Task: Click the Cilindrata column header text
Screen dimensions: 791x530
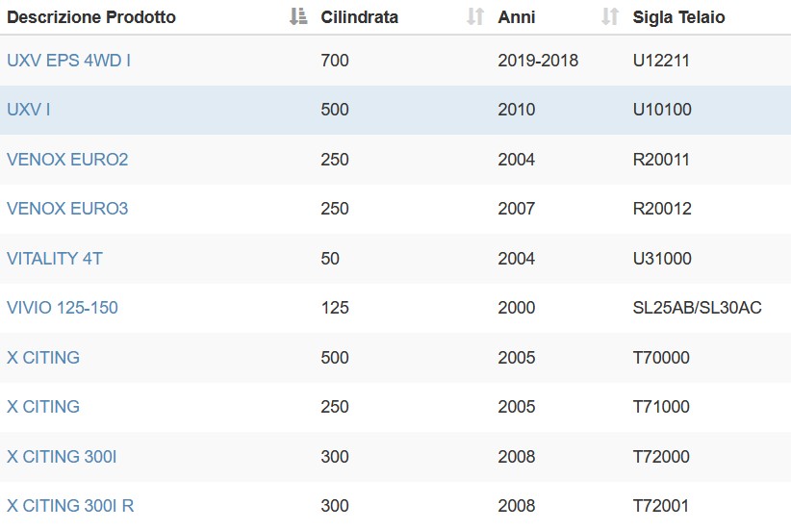Action: coord(360,17)
